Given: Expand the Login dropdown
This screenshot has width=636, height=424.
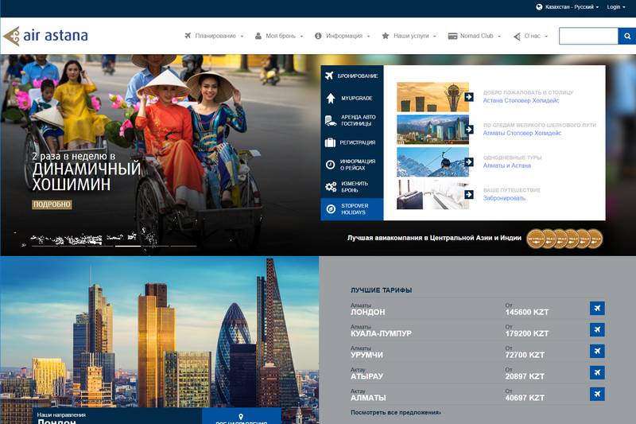Looking at the screenshot, I should coord(616,7).
